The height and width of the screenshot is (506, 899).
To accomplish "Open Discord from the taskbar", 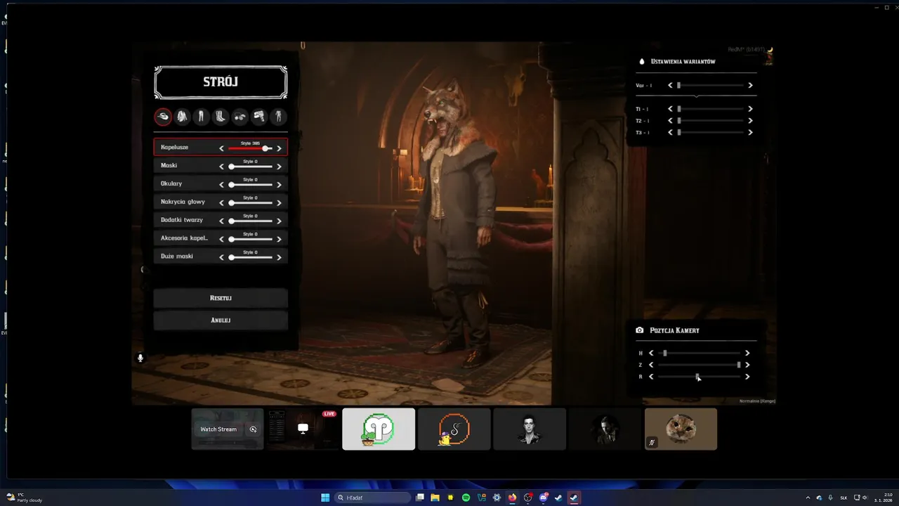I will (x=543, y=498).
